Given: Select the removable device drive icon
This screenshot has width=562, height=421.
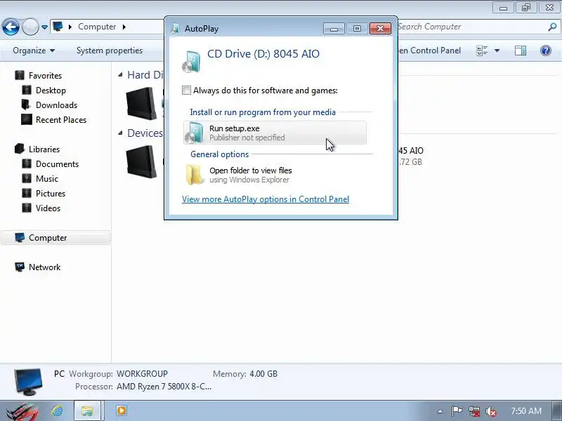Looking at the screenshot, I should 141,162.
